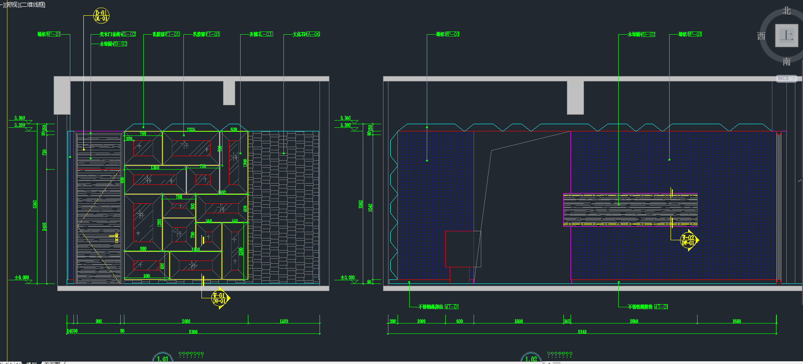
Task: Open the 二维线框 visual style menu
Action: tap(33, 4)
